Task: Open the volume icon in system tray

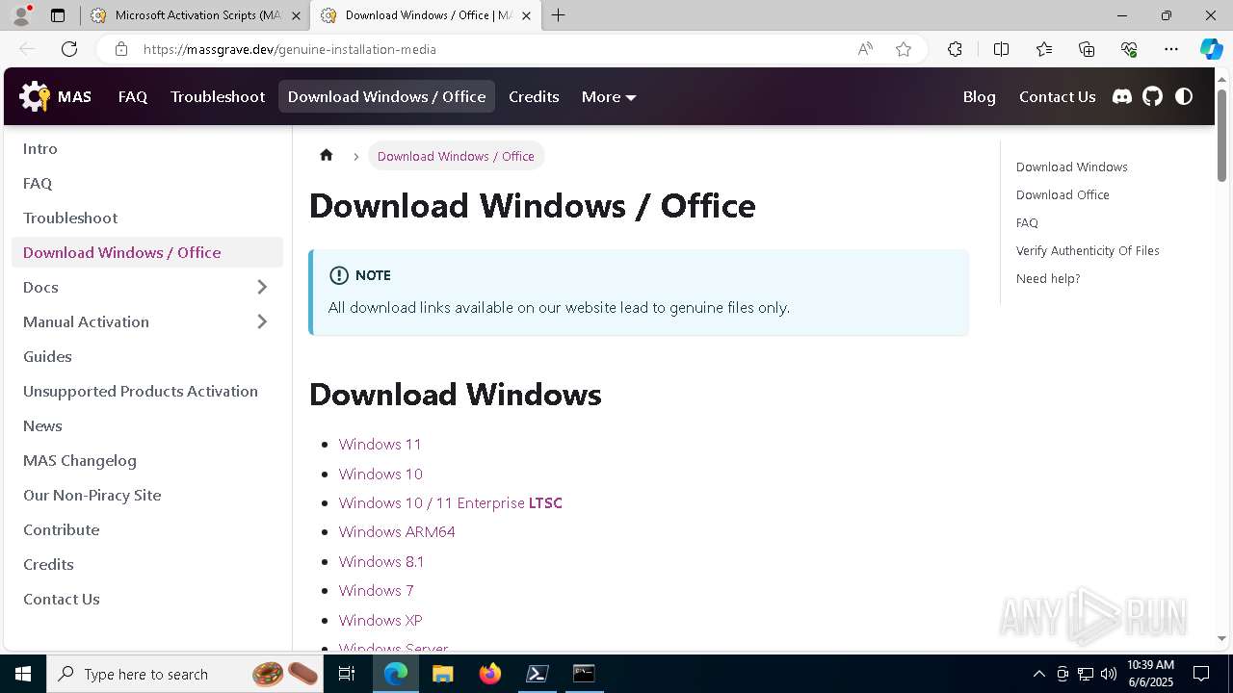Action: [x=1109, y=674]
